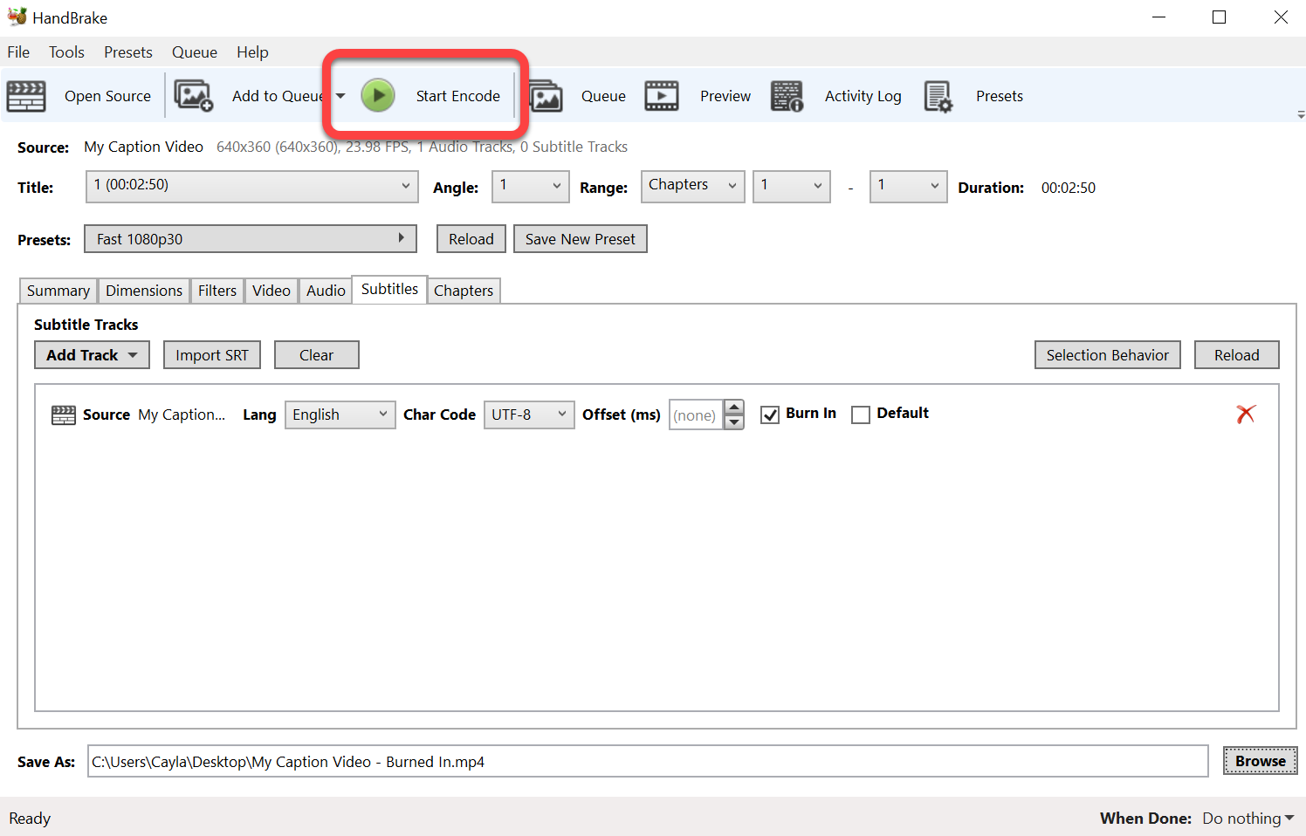Click the Open Source label
This screenshot has height=836, width=1306.
[107, 96]
